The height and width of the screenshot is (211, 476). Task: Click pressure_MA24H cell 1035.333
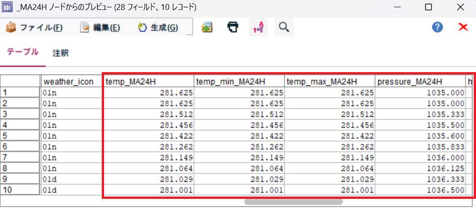coord(420,115)
